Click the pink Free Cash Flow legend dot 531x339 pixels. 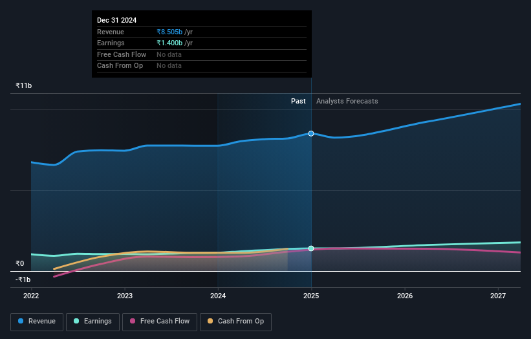pyautogui.click(x=133, y=321)
